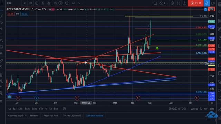Toggle the webcam video icon

click(213, 3)
